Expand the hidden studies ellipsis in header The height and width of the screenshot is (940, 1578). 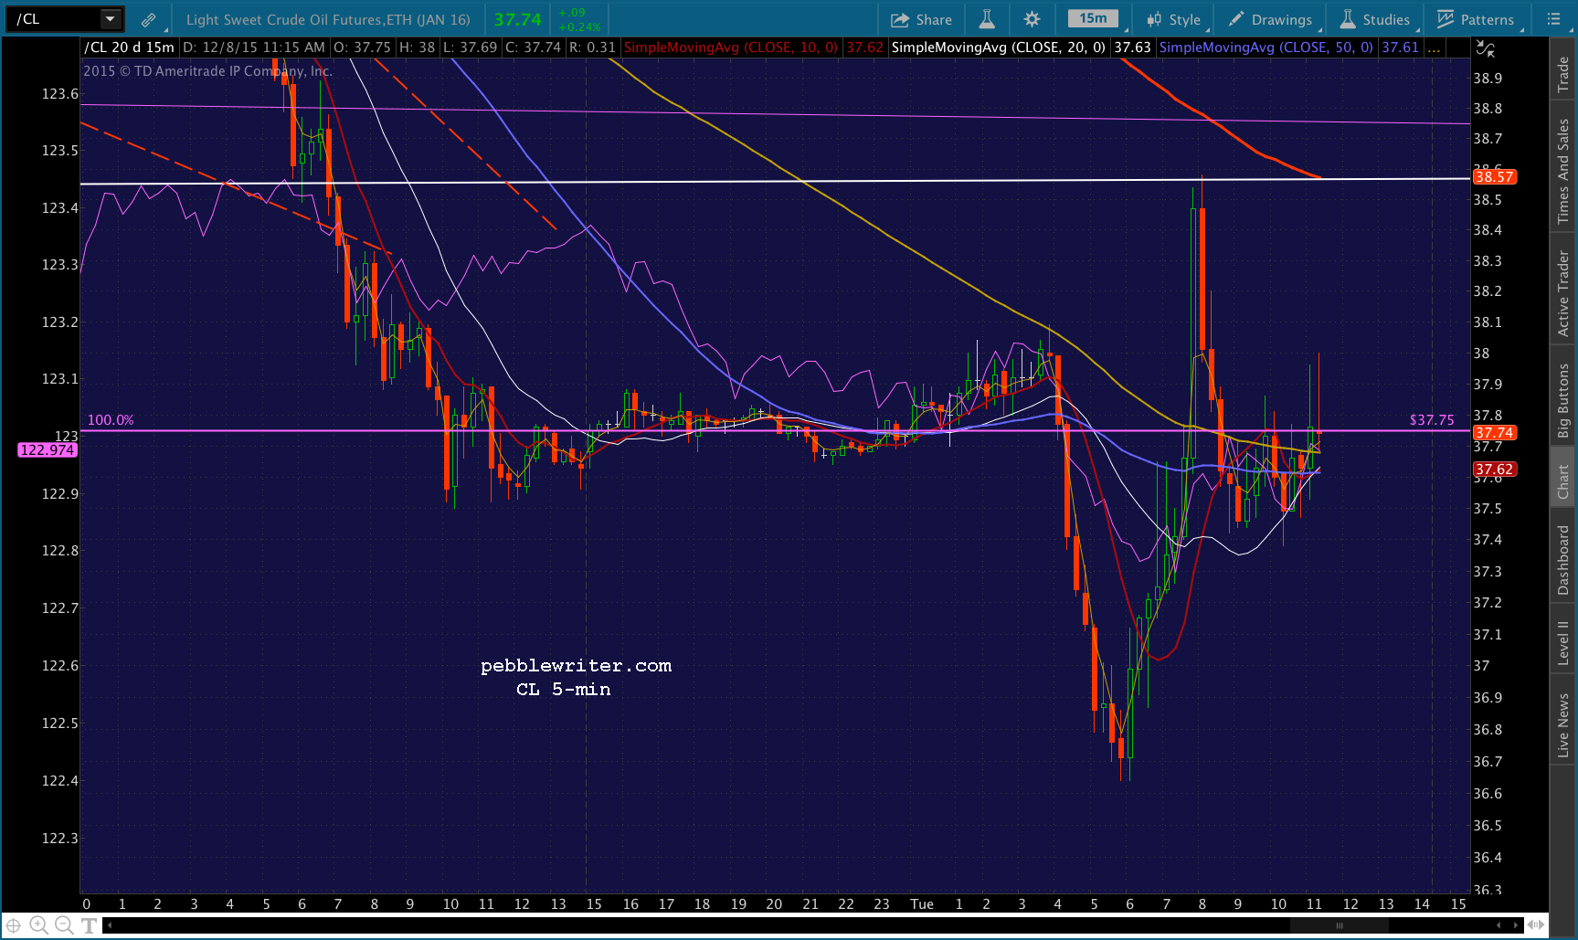point(1435,48)
